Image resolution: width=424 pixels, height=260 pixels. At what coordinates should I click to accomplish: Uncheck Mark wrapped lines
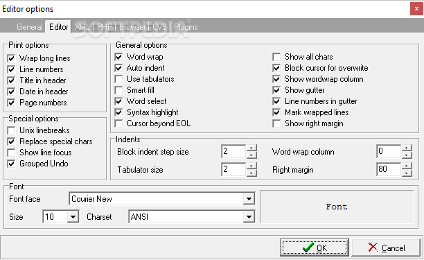(x=276, y=112)
